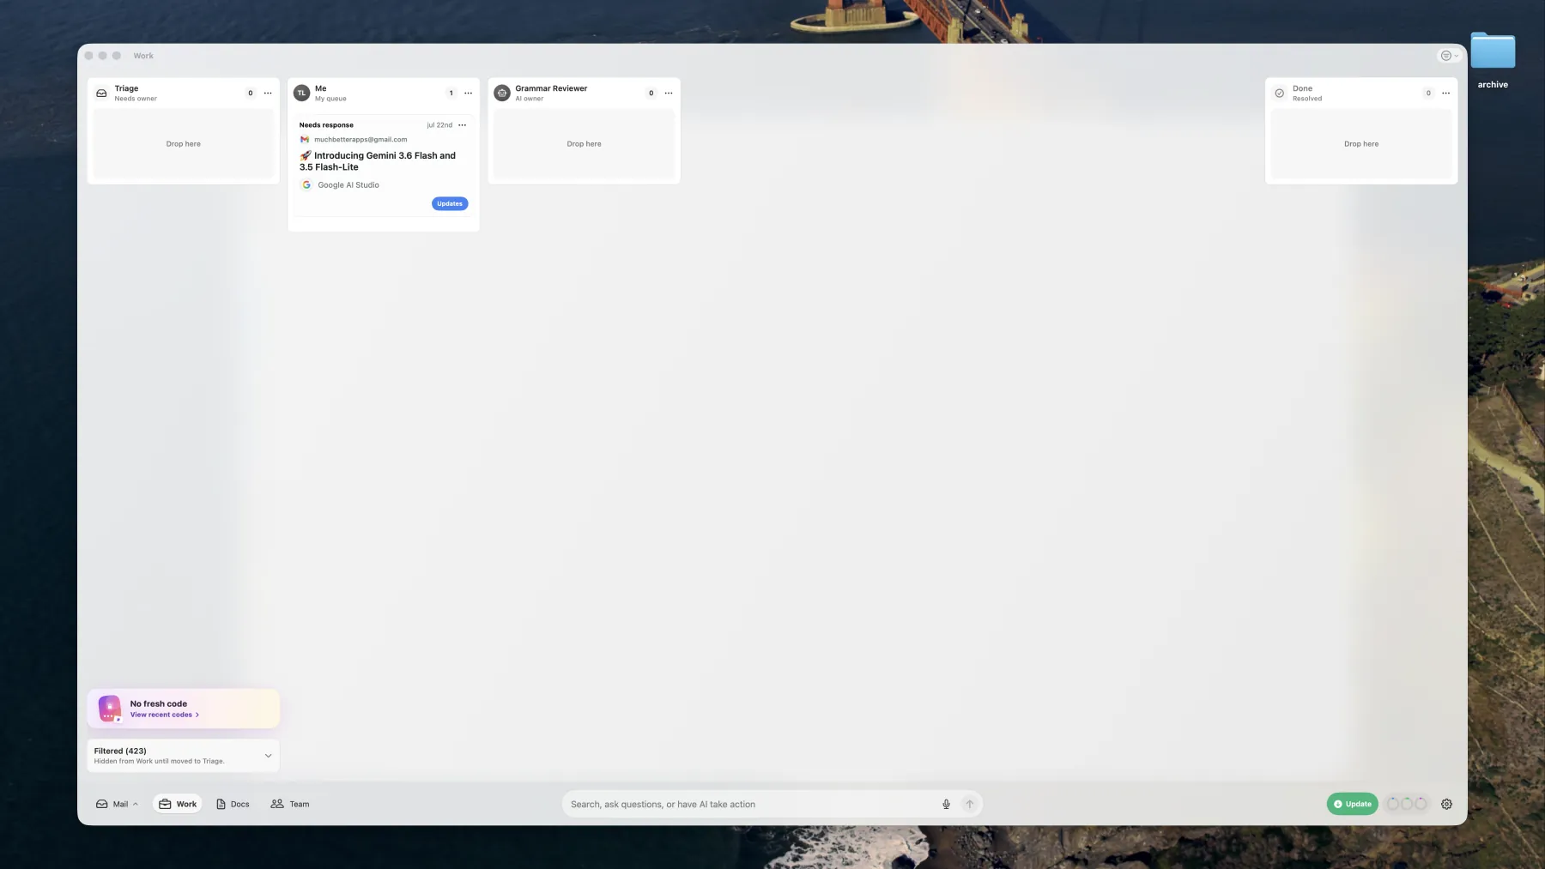The width and height of the screenshot is (1545, 869).
Task: Click the Done column Drop here area
Action: tap(1361, 143)
